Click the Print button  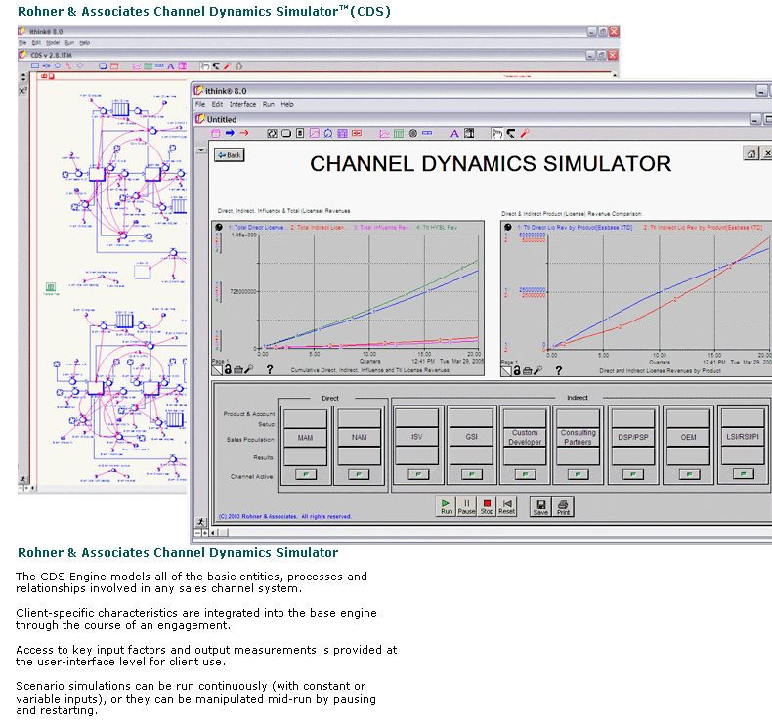click(563, 507)
